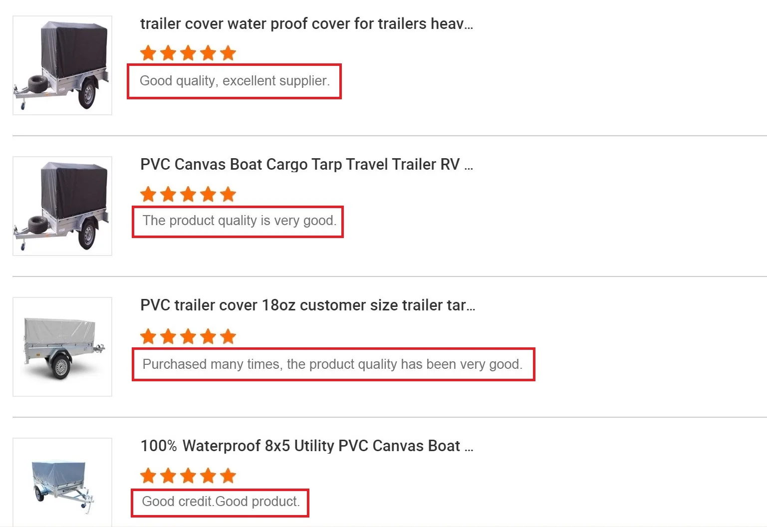Viewport: 767px width, 527px height.
Task: Open '100% Waterproof 8x5 Utility PVC Canvas' title
Action: pyautogui.click(x=306, y=446)
